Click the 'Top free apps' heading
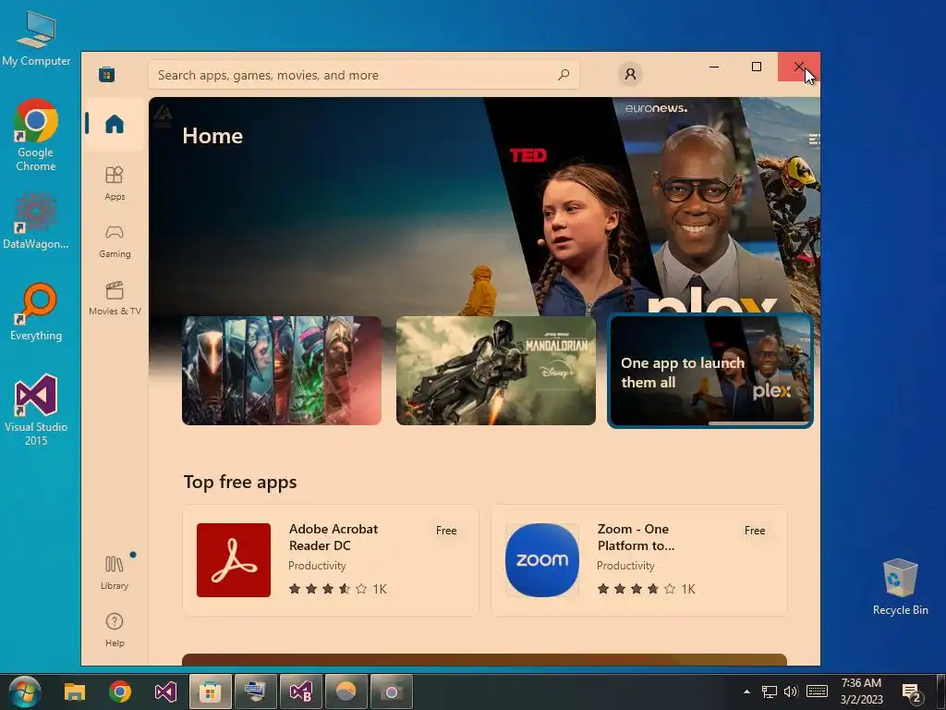This screenshot has width=946, height=710. click(240, 482)
